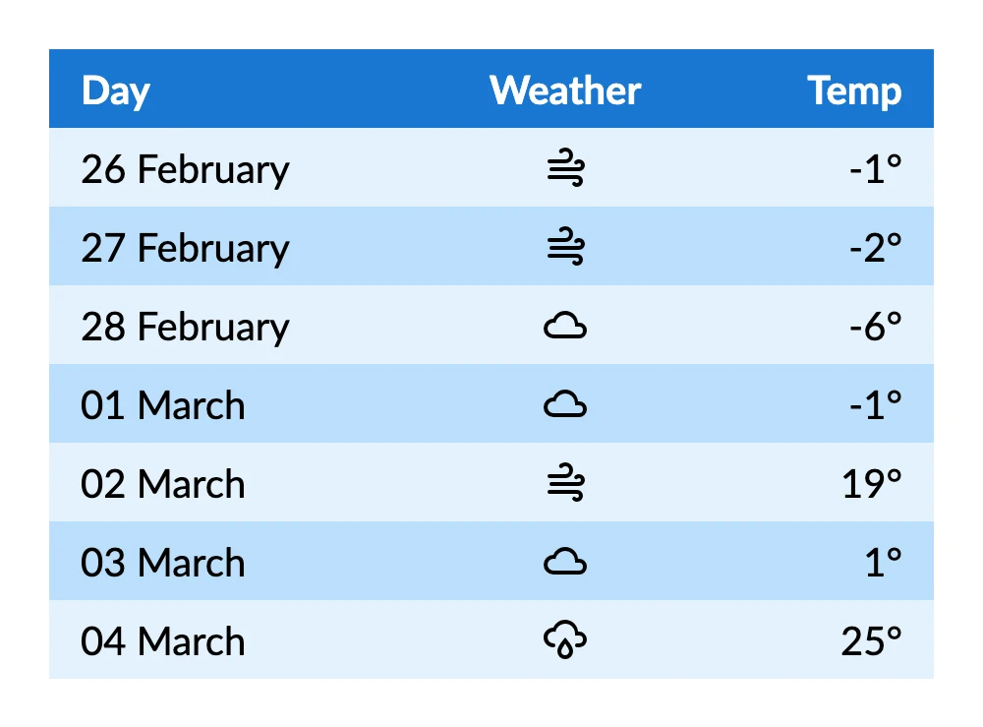983x727 pixels.
Task: Click the Temp column header
Action: [x=854, y=91]
